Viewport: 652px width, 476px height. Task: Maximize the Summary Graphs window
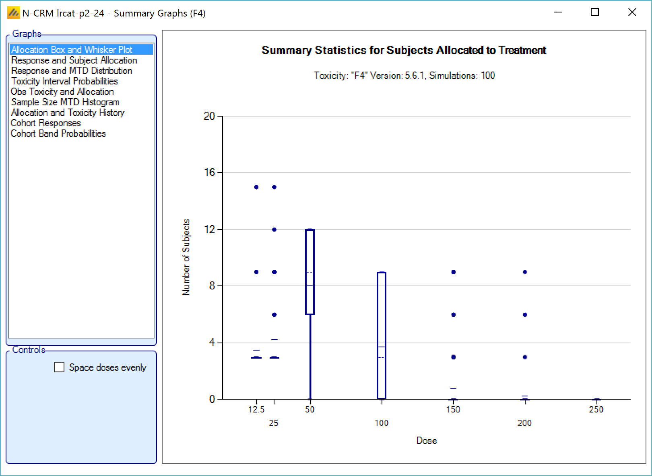[595, 12]
